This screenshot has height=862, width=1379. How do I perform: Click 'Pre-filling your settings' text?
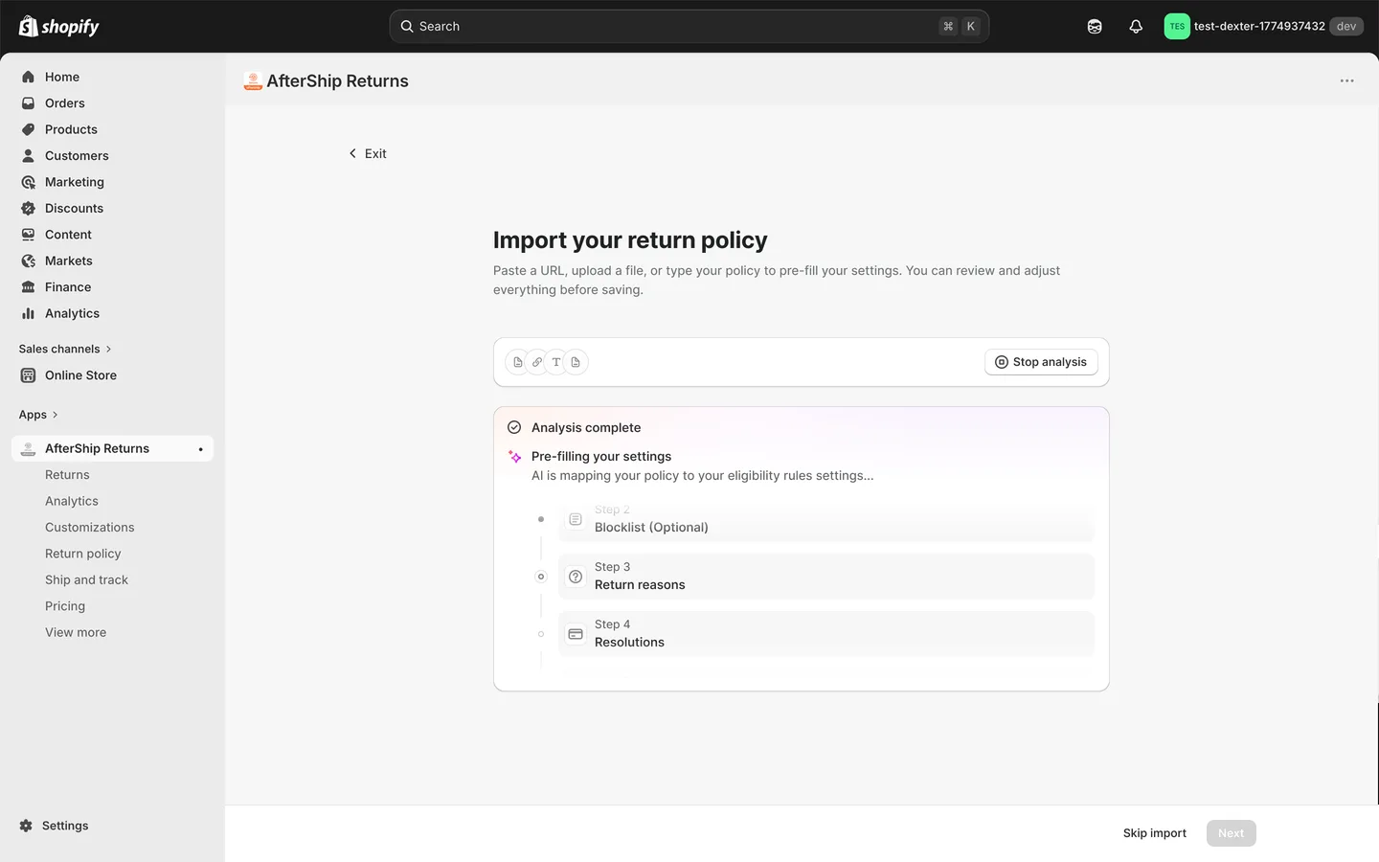pyautogui.click(x=601, y=456)
